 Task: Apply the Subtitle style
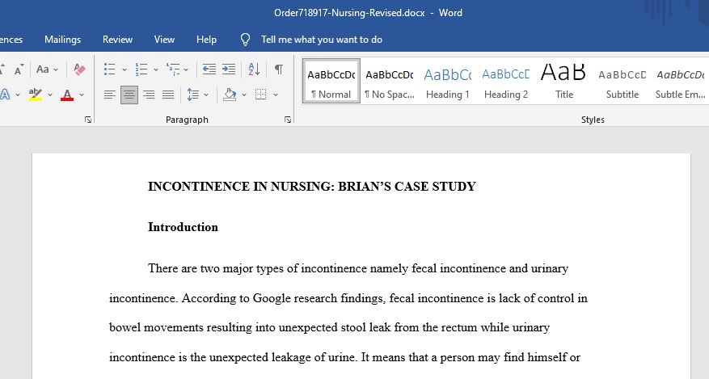pyautogui.click(x=622, y=82)
